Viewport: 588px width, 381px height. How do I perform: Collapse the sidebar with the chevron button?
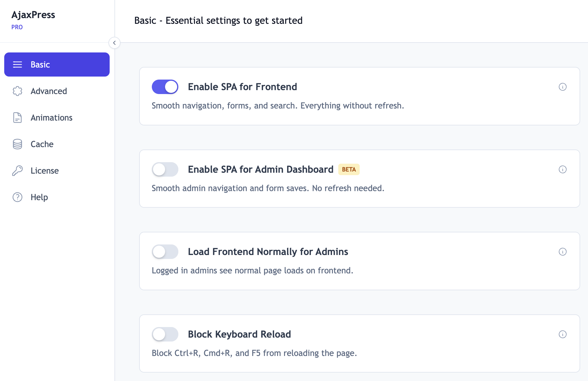click(x=114, y=43)
